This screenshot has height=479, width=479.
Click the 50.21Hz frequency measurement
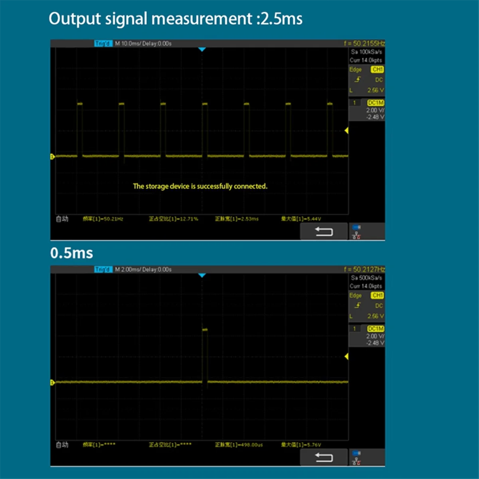pyautogui.click(x=103, y=219)
